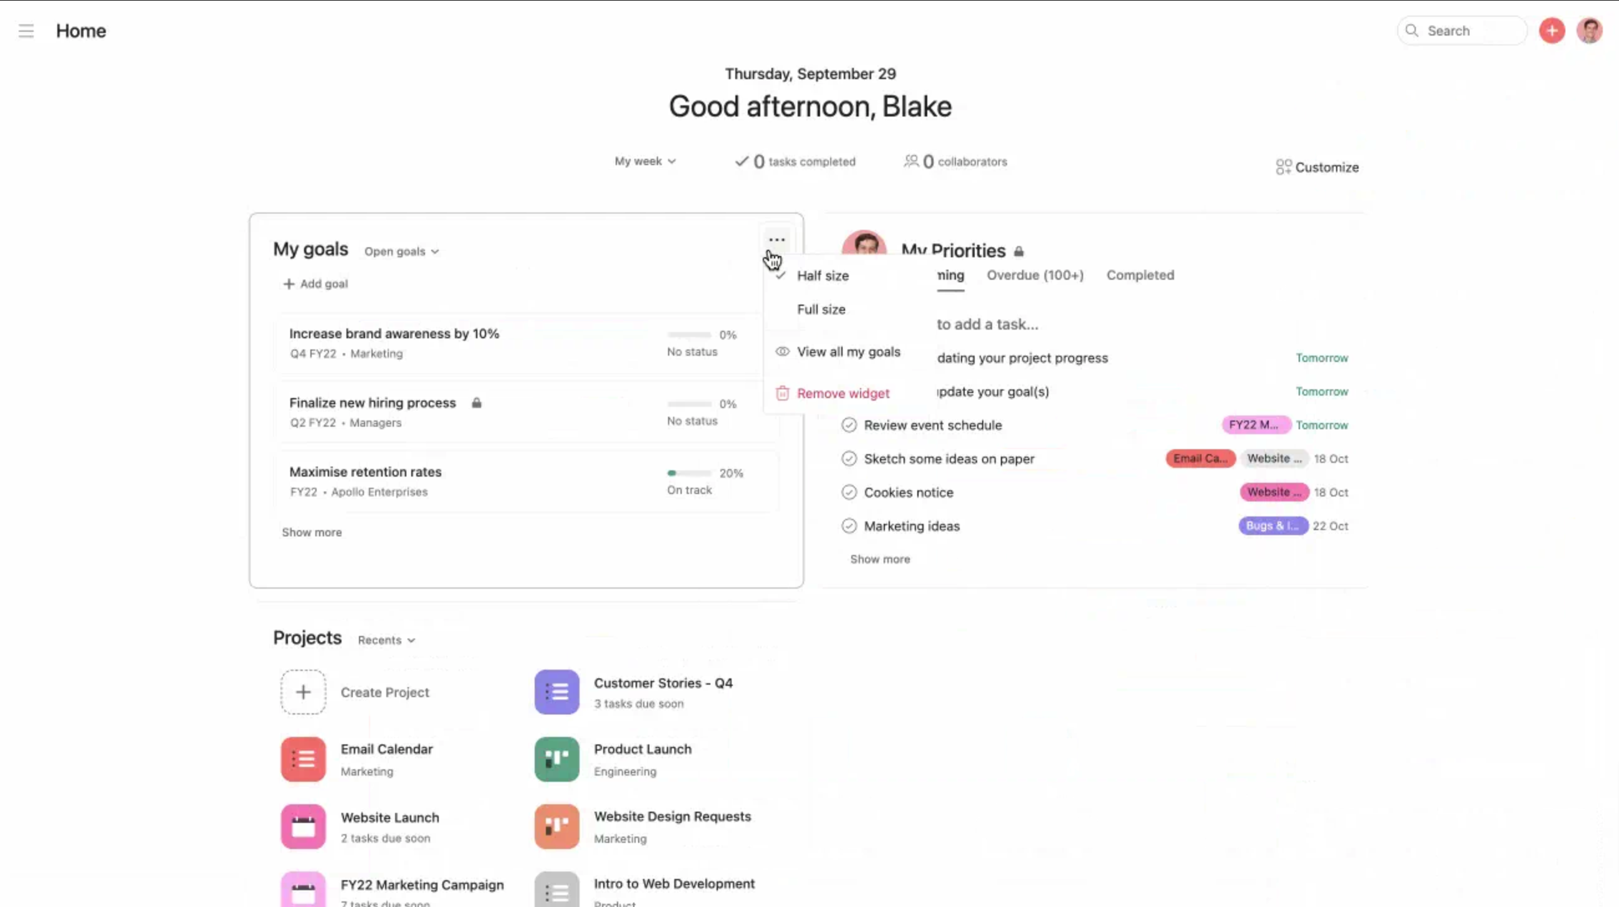This screenshot has height=907, width=1619.
Task: Click "Show more" under My goals
Action: [312, 532]
